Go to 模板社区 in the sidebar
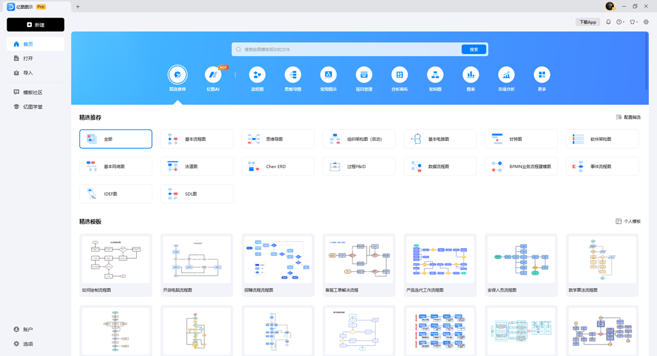Viewport: 657px width, 356px height. [x=33, y=92]
